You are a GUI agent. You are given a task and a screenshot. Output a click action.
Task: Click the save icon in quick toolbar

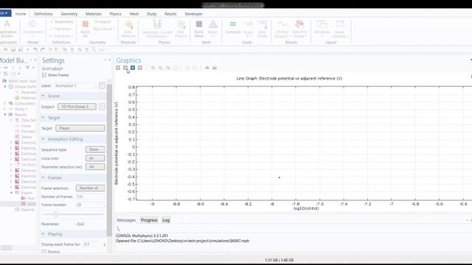click(13, 49)
